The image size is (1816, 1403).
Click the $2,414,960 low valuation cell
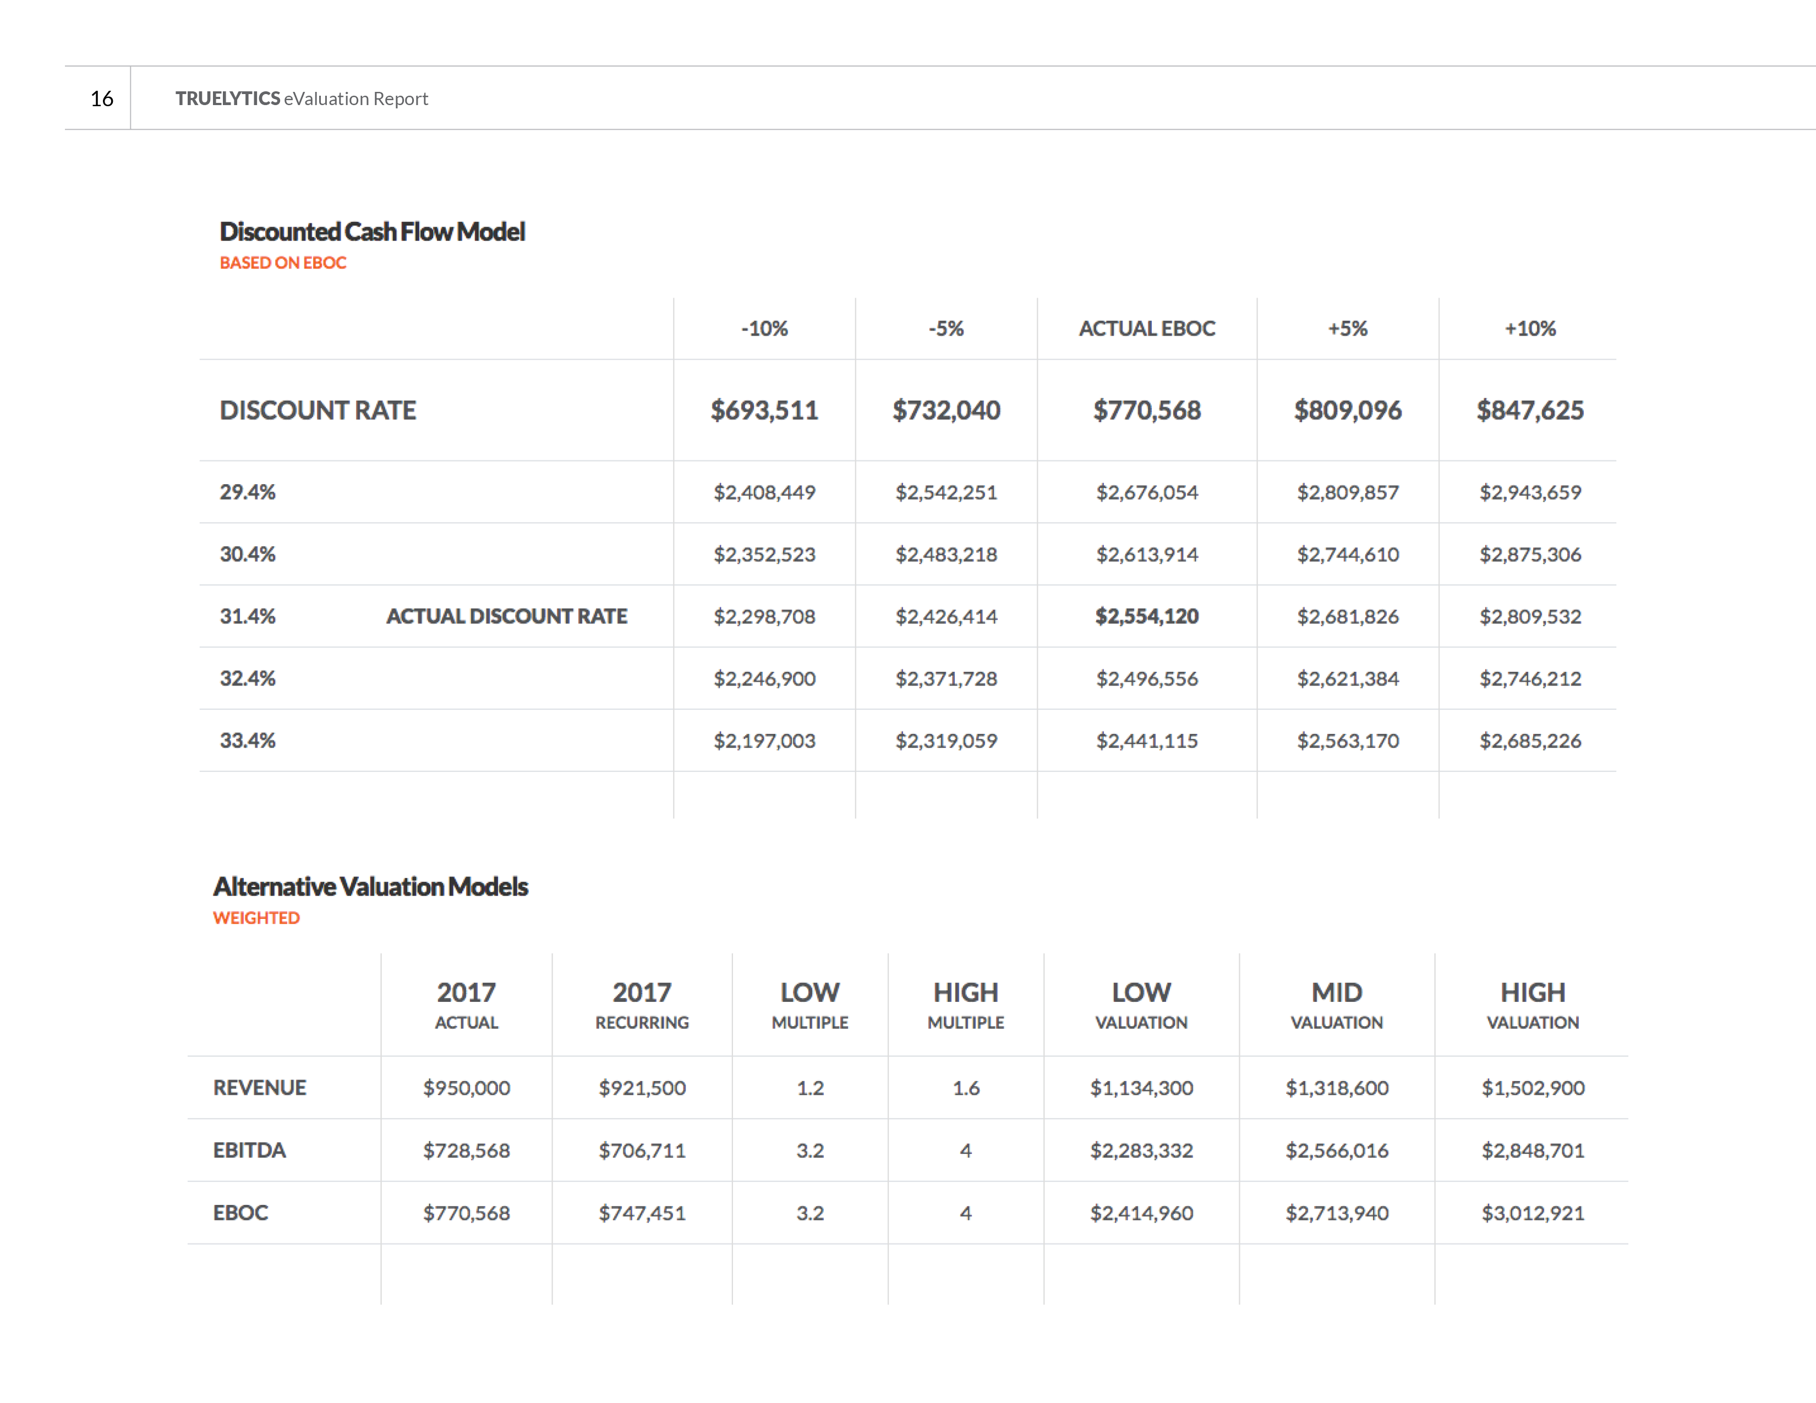1141,1213
